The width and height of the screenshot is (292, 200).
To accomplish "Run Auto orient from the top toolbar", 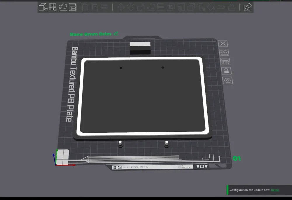I will (63, 7).
